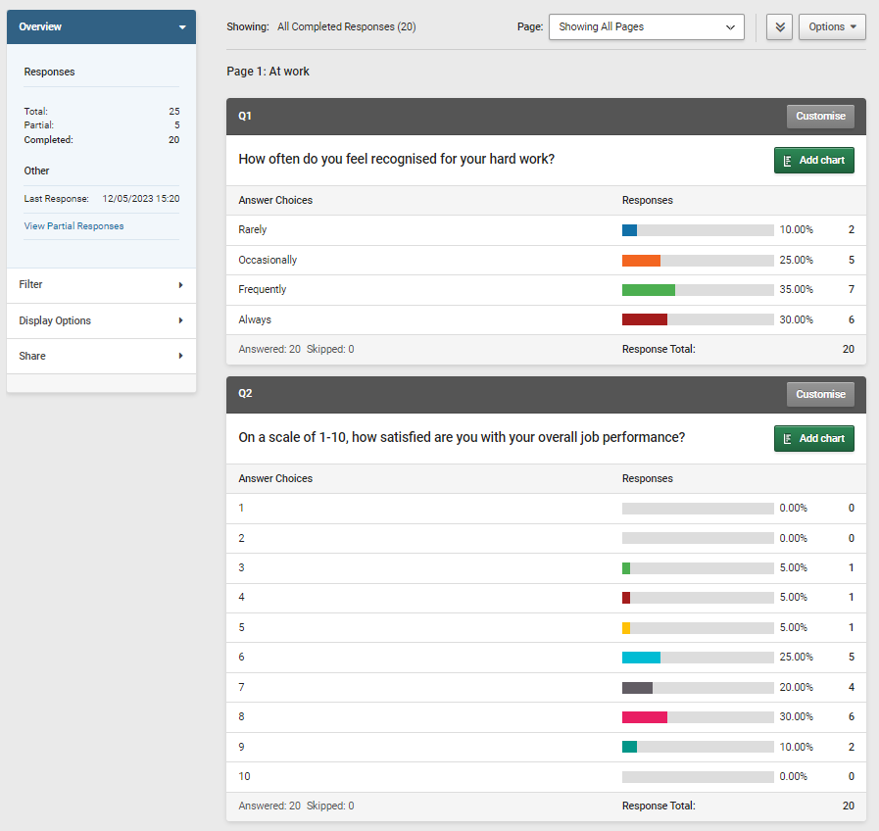The width and height of the screenshot is (879, 831).
Task: Open the Options dropdown menu
Action: 831,26
